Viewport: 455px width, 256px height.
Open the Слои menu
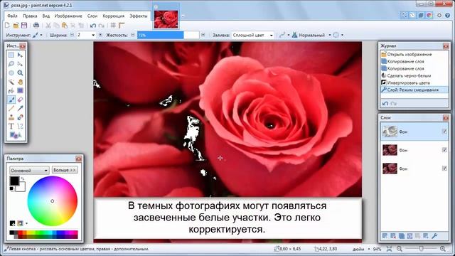point(92,16)
